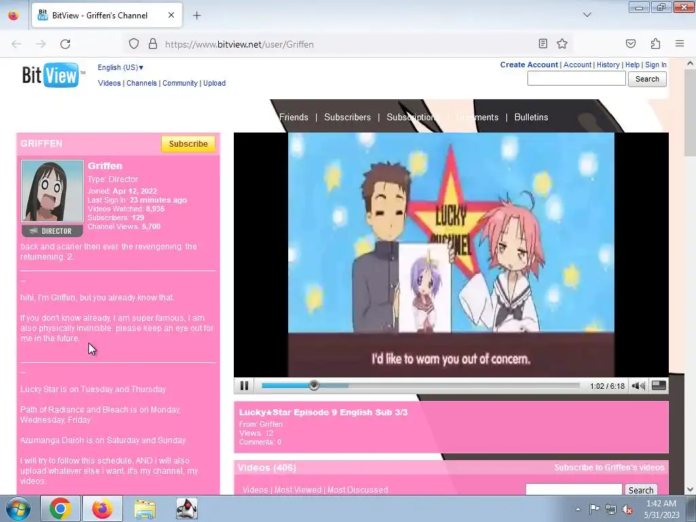The image size is (696, 522).
Task: Reload the page with the refresh icon
Action: tap(65, 44)
